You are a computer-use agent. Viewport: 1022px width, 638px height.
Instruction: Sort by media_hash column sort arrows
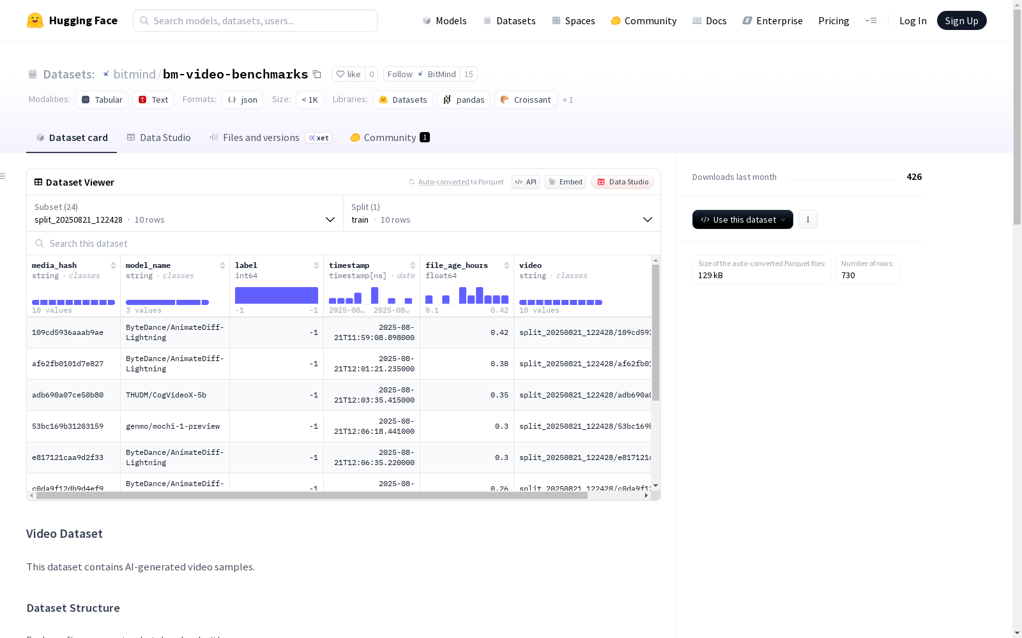[113, 265]
